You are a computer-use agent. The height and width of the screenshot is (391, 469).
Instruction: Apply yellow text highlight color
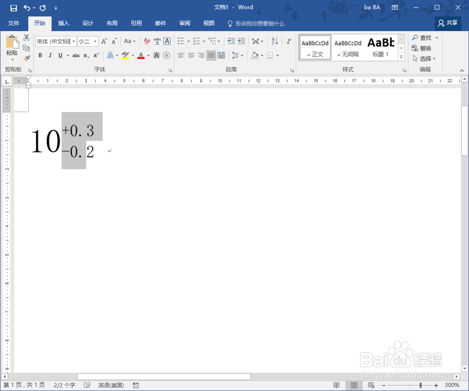click(x=125, y=55)
